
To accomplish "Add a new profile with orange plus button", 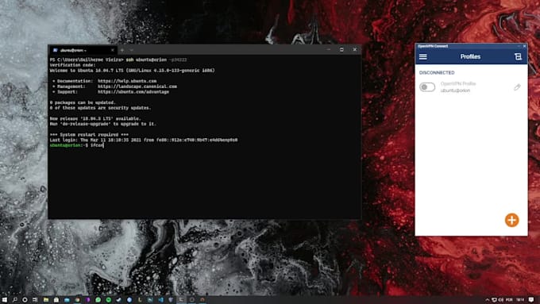I will (x=511, y=220).
